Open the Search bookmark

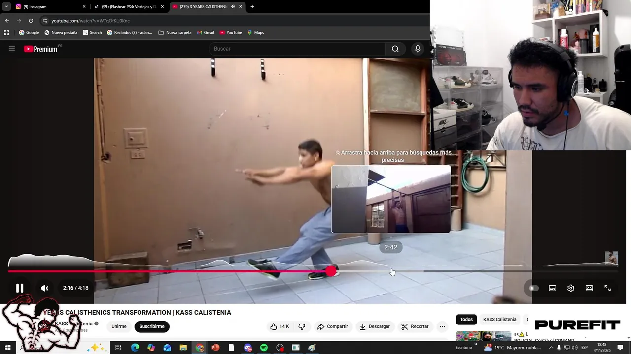coord(92,33)
